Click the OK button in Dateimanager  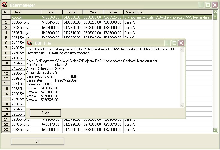point(37,141)
